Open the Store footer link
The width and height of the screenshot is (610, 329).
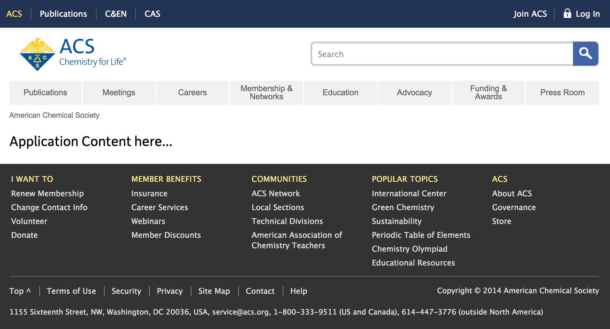tap(502, 221)
